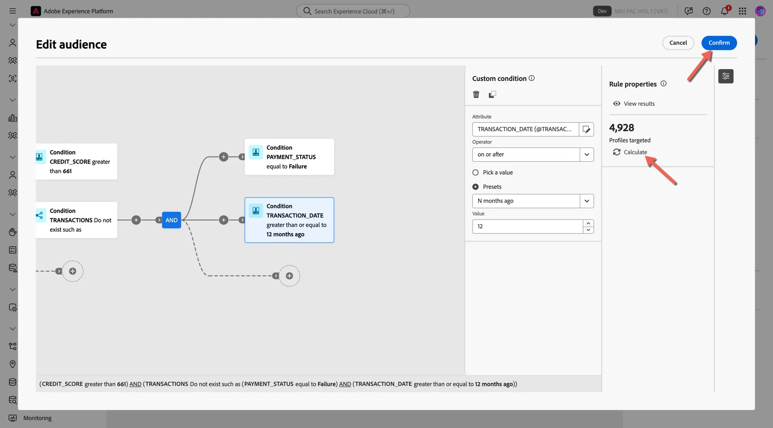This screenshot has width=773, height=428.
Task: Click info icon next to Rule properties
Action: click(x=663, y=84)
